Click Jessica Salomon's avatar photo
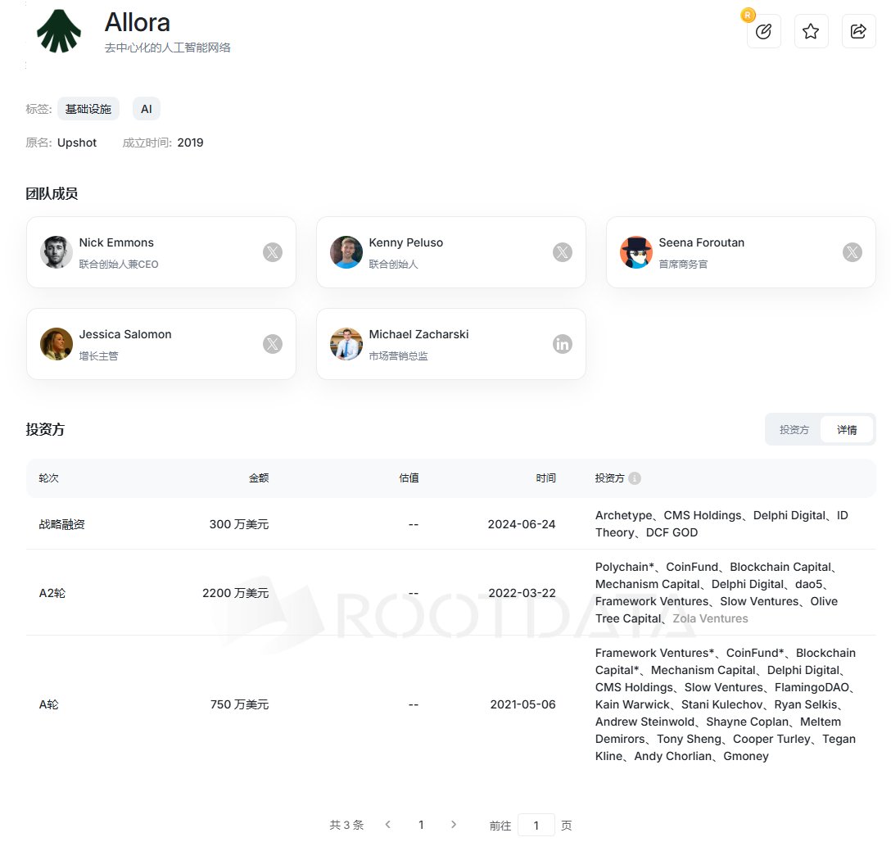 click(57, 344)
